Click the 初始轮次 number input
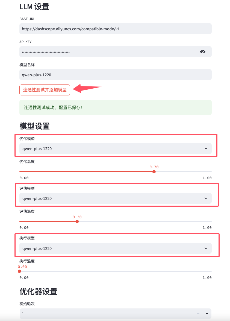230x321 pixels. (x=107, y=314)
